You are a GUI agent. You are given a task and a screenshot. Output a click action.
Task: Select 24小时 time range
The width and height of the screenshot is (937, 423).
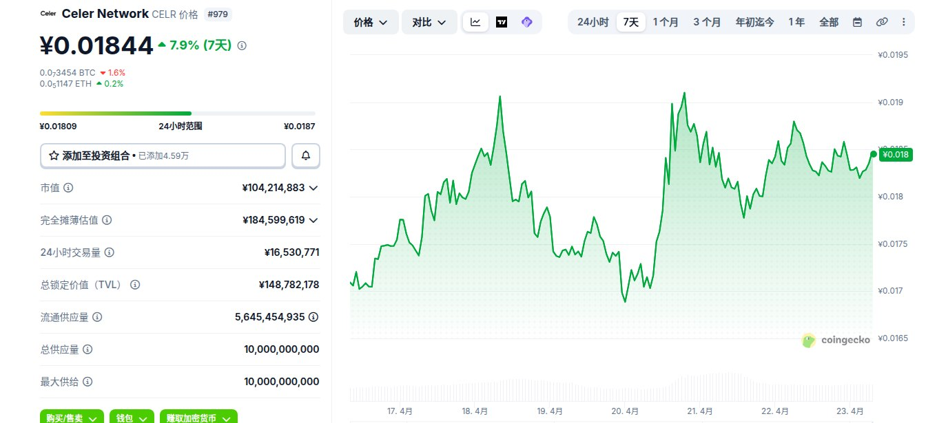(593, 22)
